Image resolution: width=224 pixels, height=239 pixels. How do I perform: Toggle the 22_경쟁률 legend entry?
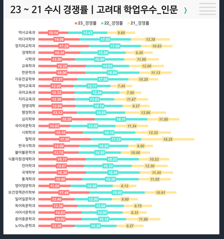click(112, 23)
